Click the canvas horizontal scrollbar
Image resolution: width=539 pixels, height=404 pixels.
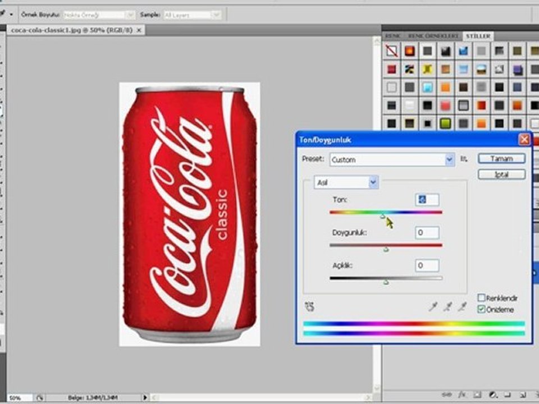262,397
